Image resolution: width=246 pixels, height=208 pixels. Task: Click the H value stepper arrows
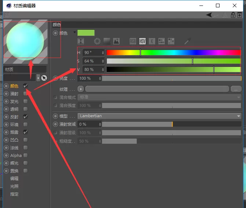pos(103,53)
